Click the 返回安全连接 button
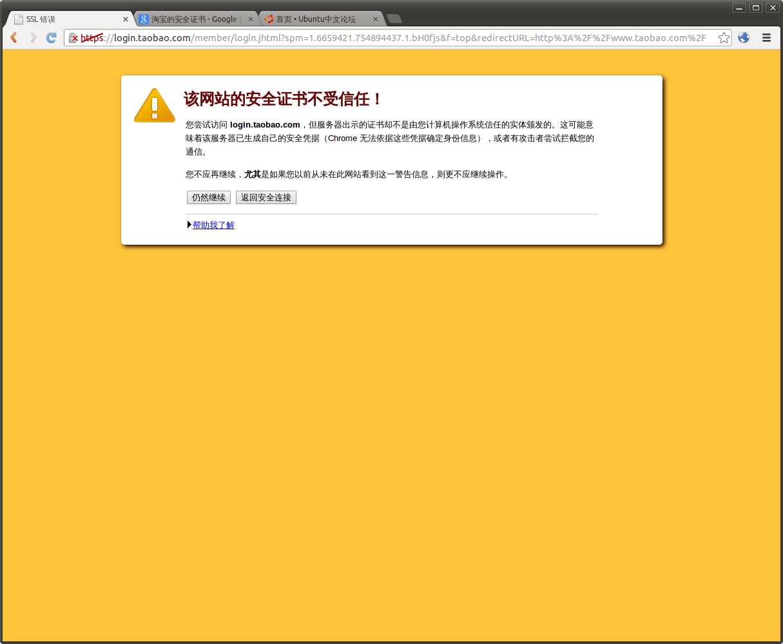Image resolution: width=783 pixels, height=644 pixels. [x=266, y=198]
